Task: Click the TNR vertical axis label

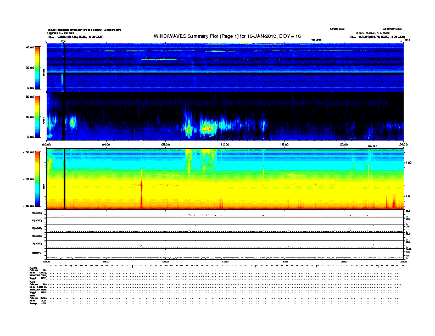Action: click(43, 188)
